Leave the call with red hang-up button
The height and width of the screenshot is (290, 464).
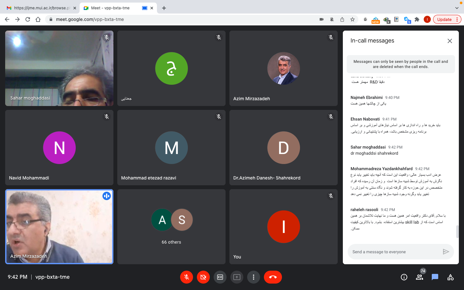click(x=273, y=277)
